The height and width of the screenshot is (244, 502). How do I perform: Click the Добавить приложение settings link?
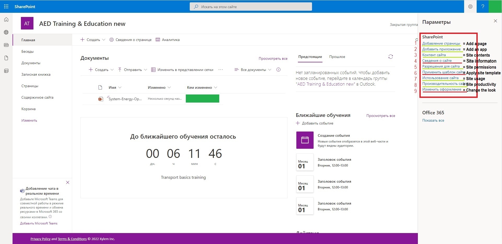point(441,49)
